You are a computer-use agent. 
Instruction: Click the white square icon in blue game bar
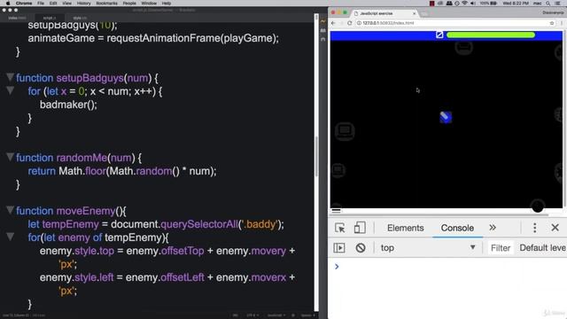tap(439, 35)
